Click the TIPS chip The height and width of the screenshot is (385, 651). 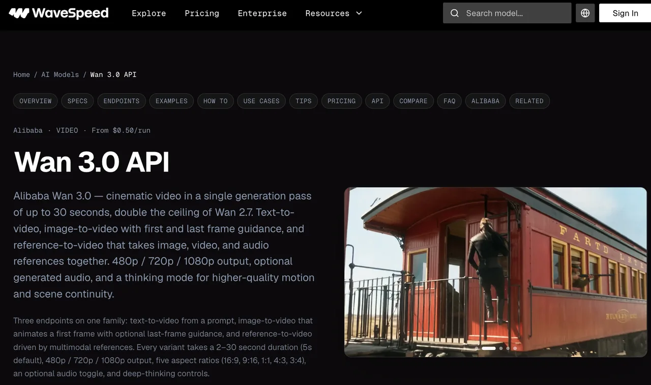pyautogui.click(x=304, y=101)
